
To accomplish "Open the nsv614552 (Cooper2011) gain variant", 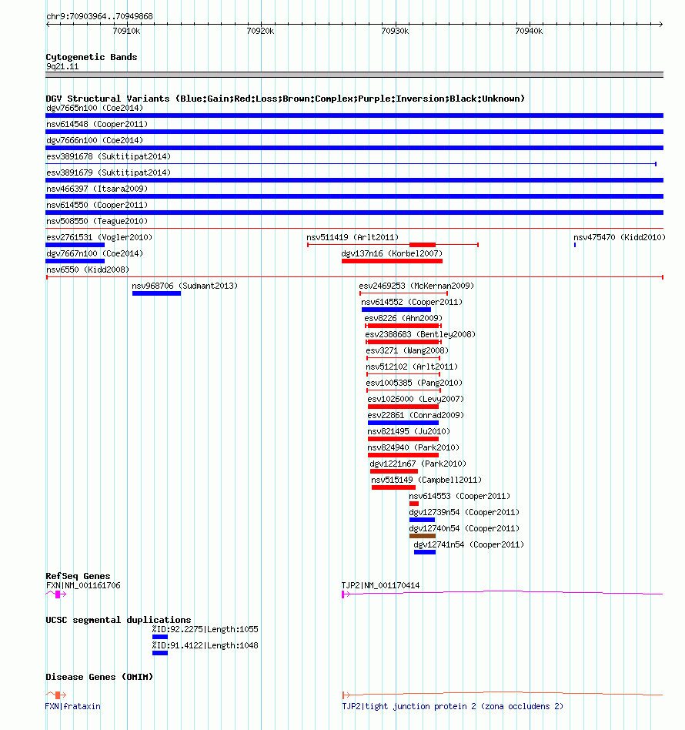I will (396, 310).
